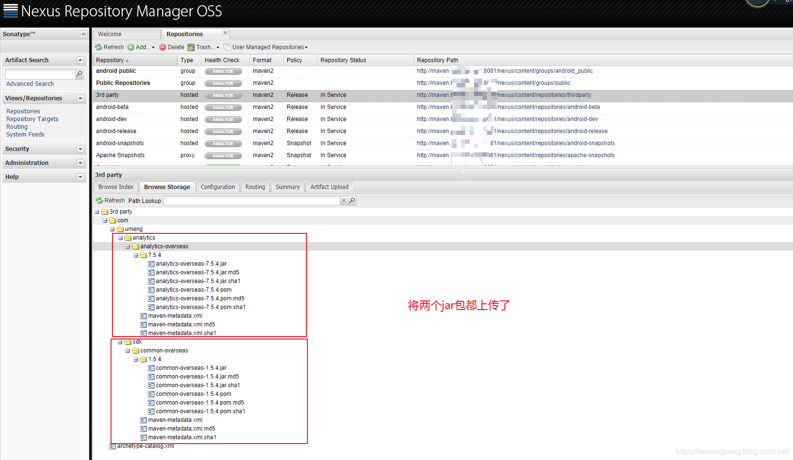793x460 pixels.
Task: Open Repository Targets link
Action: click(x=32, y=119)
